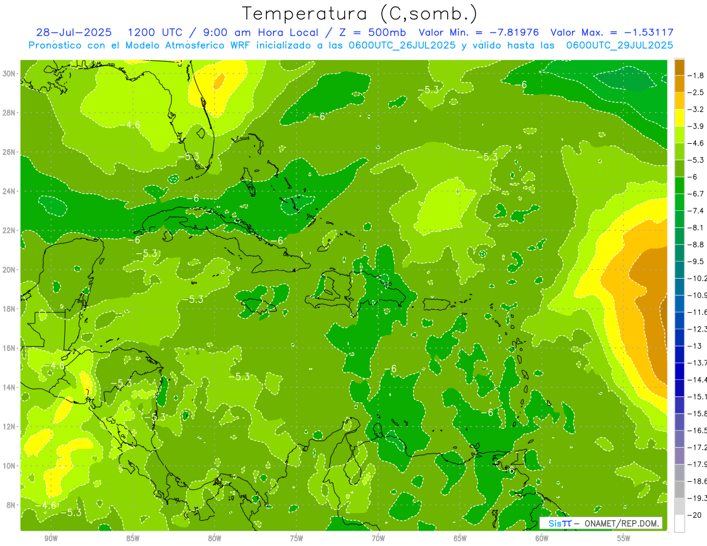This screenshot has height=546, width=707.
Task: Click the '65W' longitude axis label
Action: (460, 538)
